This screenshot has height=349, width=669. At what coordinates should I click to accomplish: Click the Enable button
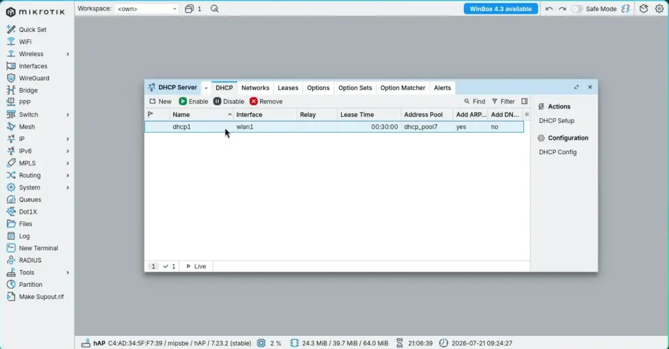click(x=193, y=101)
